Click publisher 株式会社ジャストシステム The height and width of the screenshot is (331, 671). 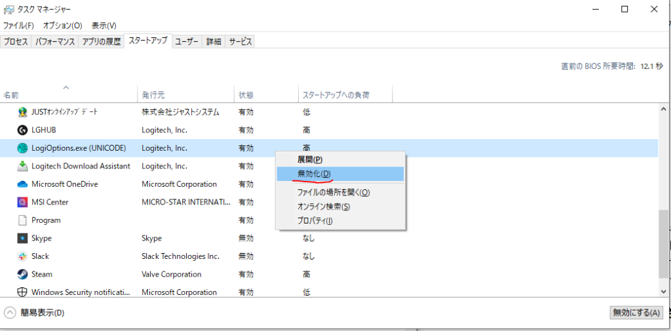181,112
